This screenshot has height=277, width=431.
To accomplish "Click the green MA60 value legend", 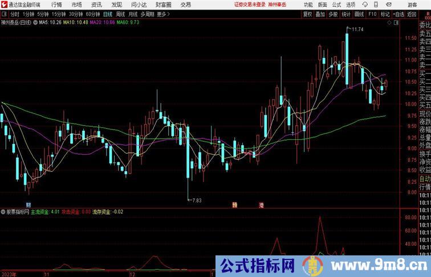I will click(x=131, y=23).
